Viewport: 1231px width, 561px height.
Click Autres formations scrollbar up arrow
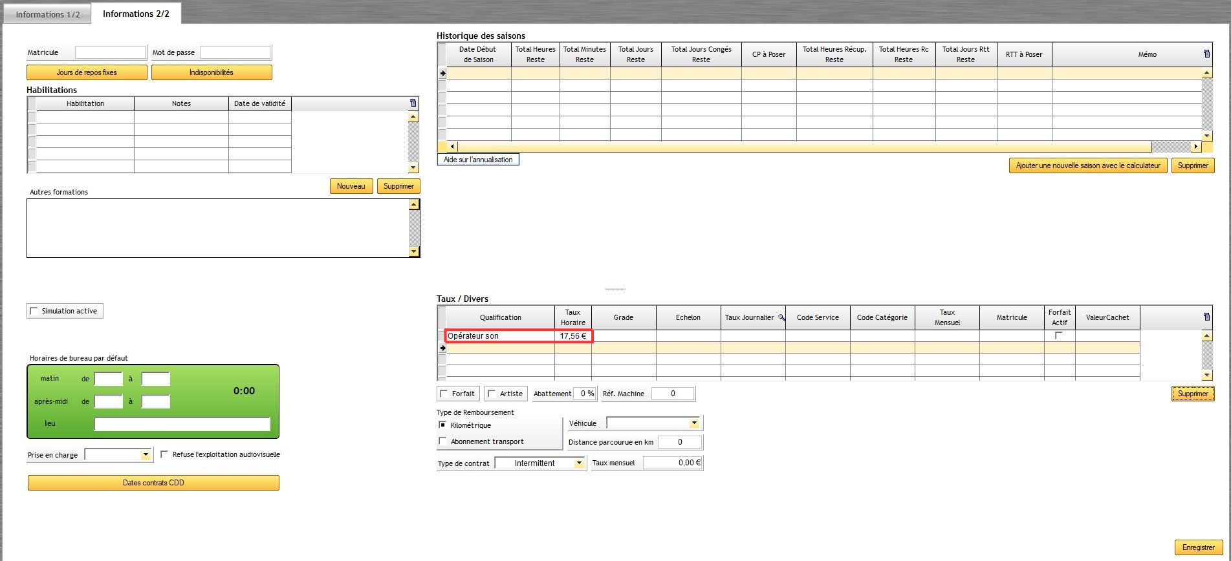click(x=415, y=205)
